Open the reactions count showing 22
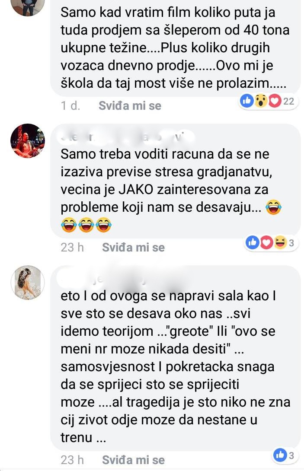 [289, 101]
